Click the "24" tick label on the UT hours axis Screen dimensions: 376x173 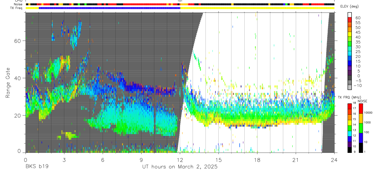[x=334, y=160]
